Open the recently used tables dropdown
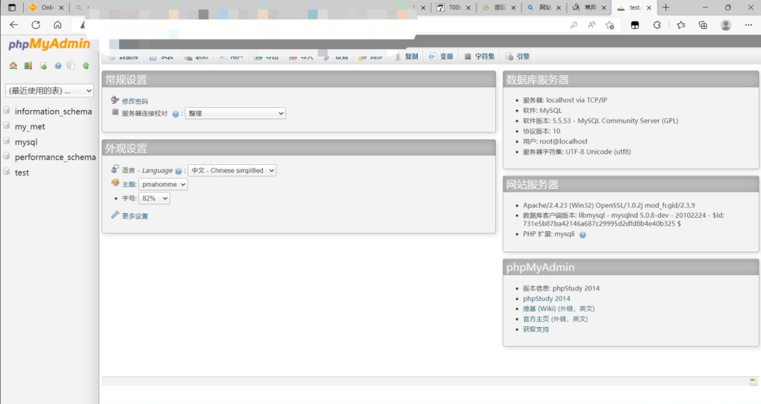This screenshot has height=404, width=761. coord(49,91)
